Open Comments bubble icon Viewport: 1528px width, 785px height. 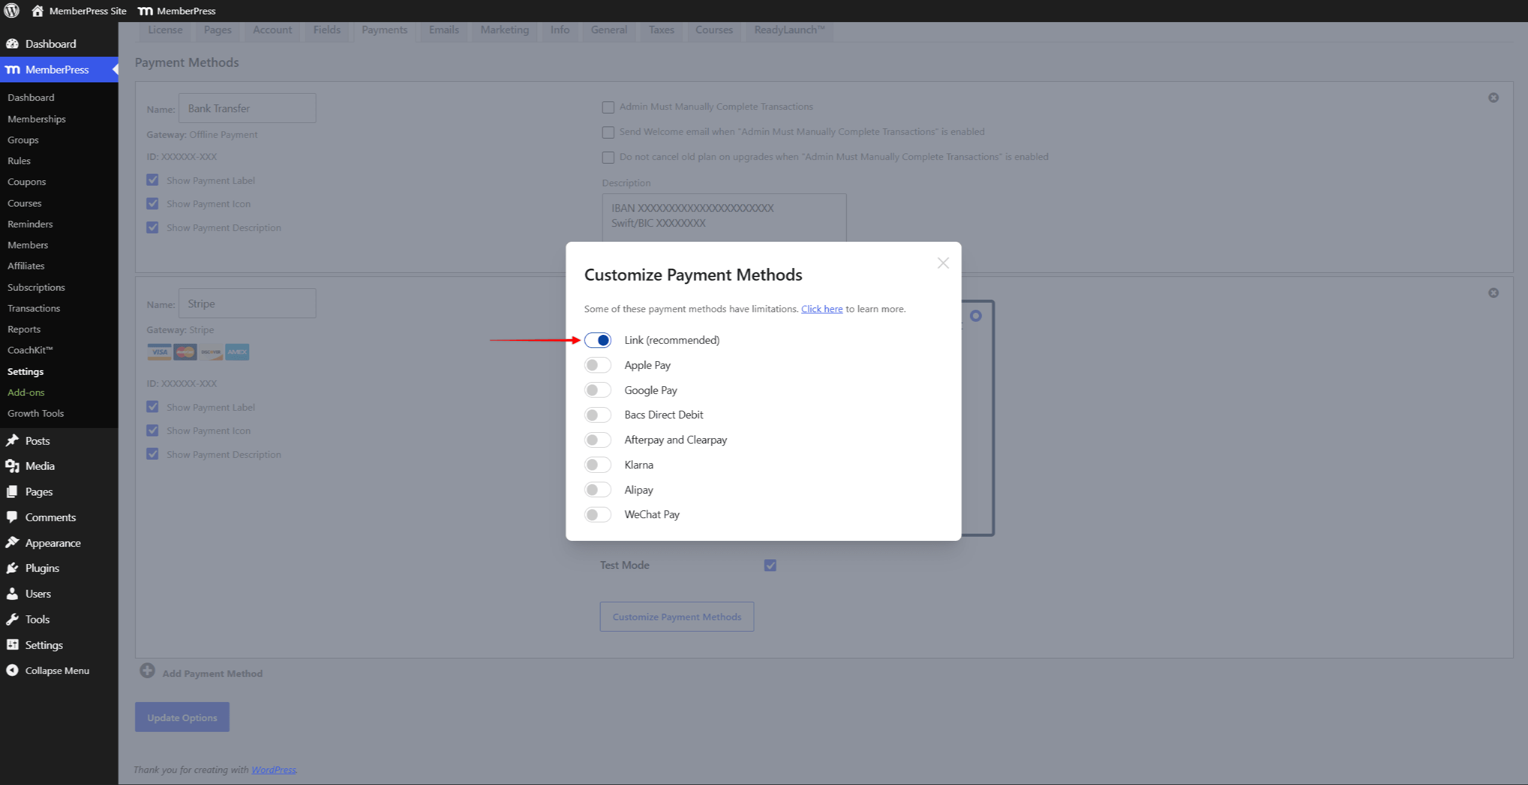(13, 517)
